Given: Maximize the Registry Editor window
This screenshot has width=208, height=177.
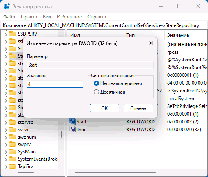Looking at the screenshot, I should click(x=179, y=6).
